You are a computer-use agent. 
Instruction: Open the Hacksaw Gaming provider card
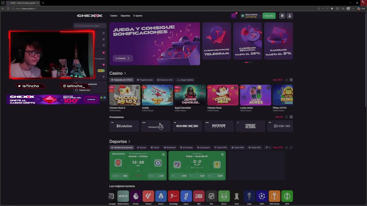point(219,126)
